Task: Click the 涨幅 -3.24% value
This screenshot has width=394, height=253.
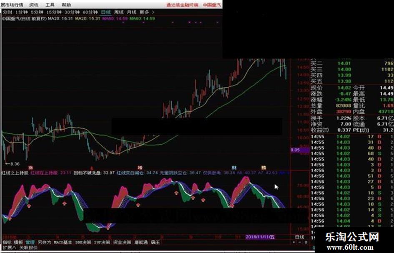Action: 343,100
